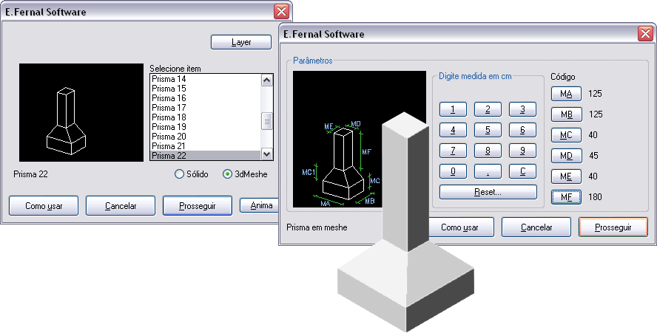
Task: Select the MA code button
Action: (566, 94)
